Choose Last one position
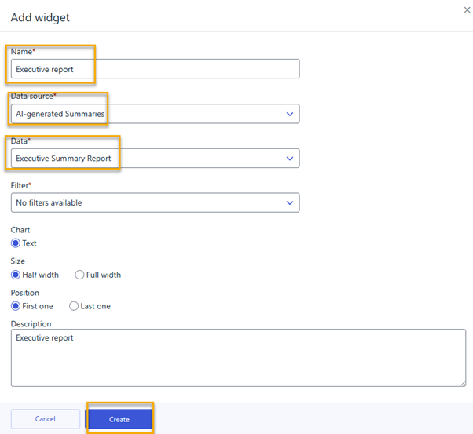This screenshot has height=434, width=473. 74,306
